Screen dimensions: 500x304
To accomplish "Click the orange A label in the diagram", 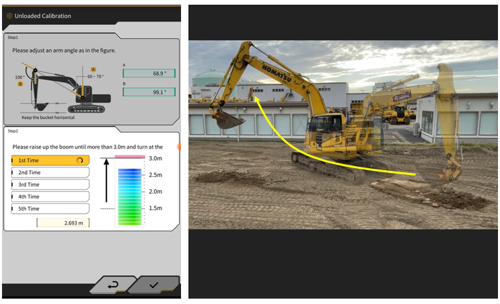I will pos(93,69).
